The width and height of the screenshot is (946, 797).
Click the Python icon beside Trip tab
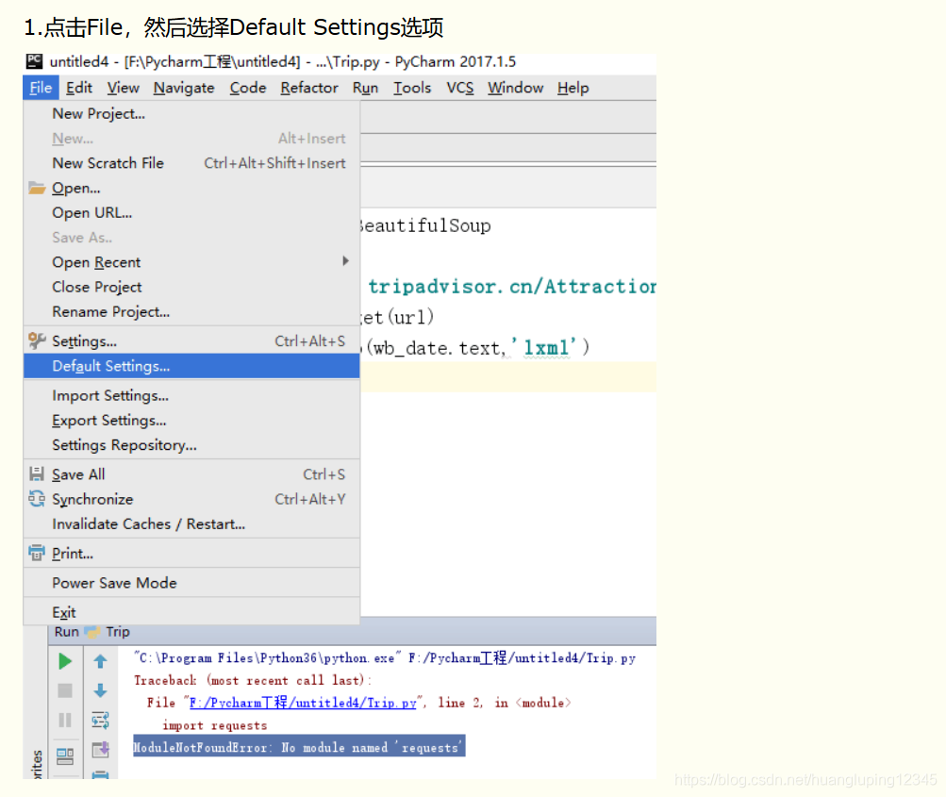coord(92,632)
